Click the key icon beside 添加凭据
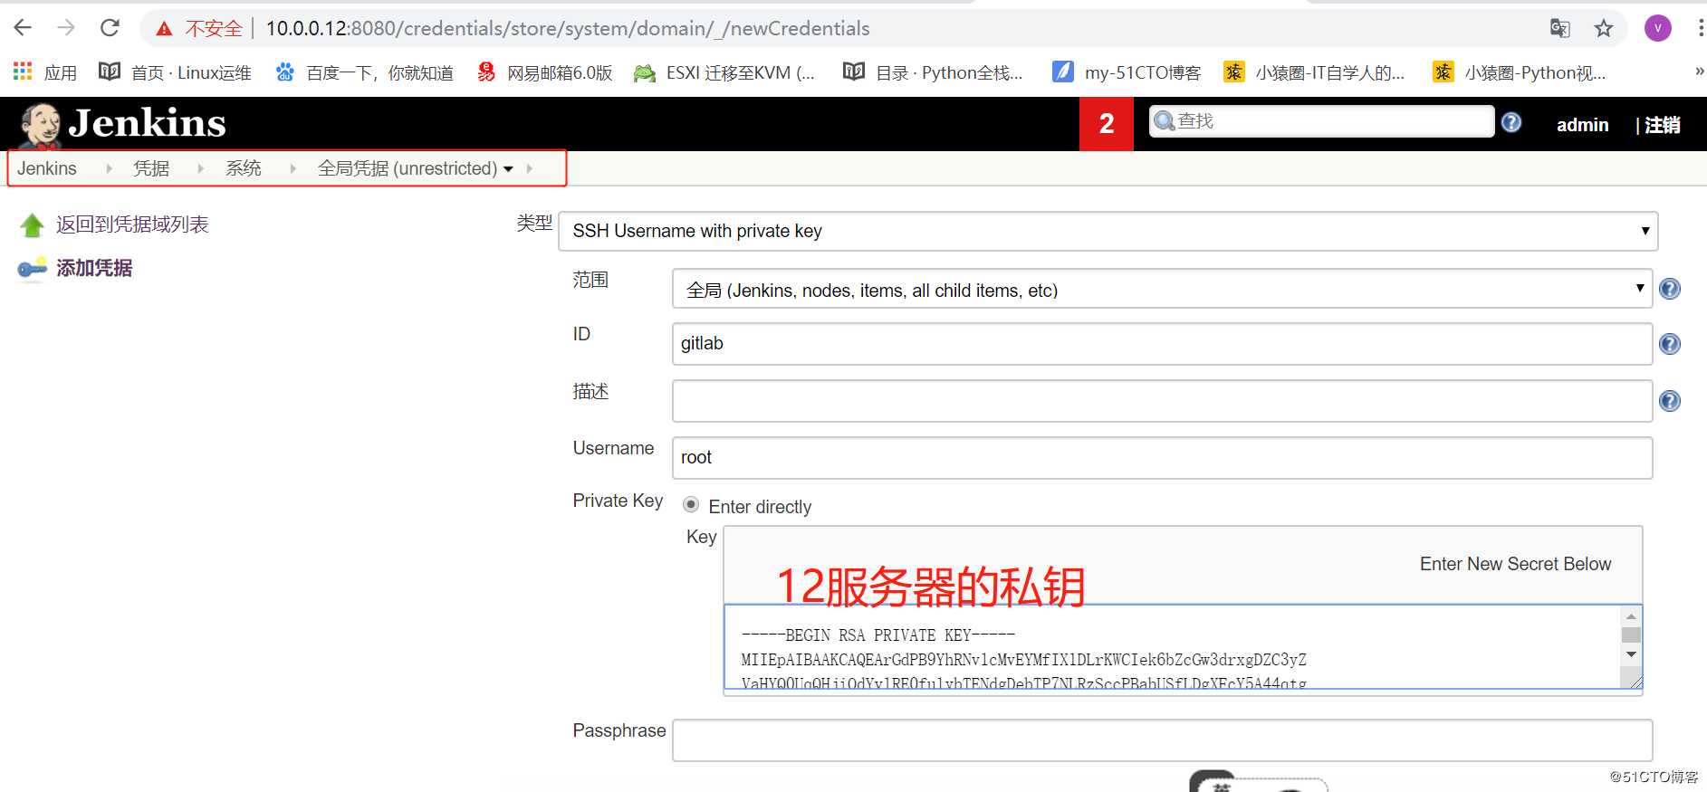The width and height of the screenshot is (1707, 792). (33, 269)
